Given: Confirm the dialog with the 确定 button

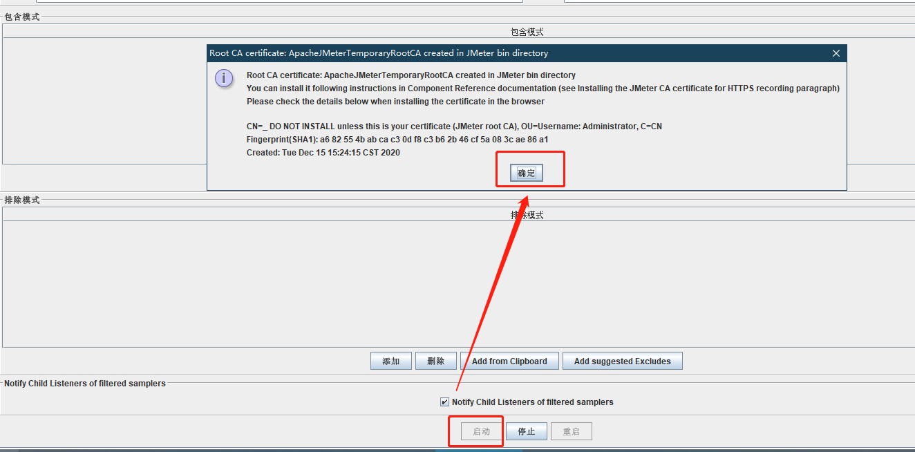Looking at the screenshot, I should (x=527, y=173).
